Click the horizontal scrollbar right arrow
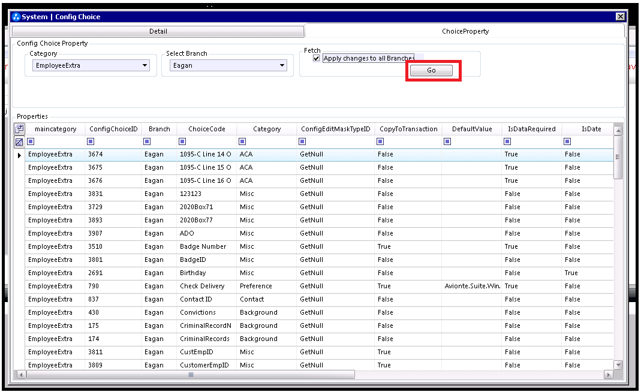The height and width of the screenshot is (392, 644). pos(608,375)
